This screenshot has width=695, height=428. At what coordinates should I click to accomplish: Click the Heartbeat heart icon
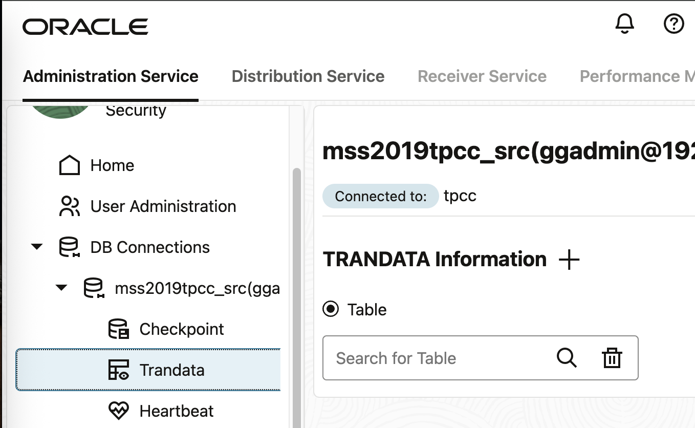pyautogui.click(x=119, y=411)
